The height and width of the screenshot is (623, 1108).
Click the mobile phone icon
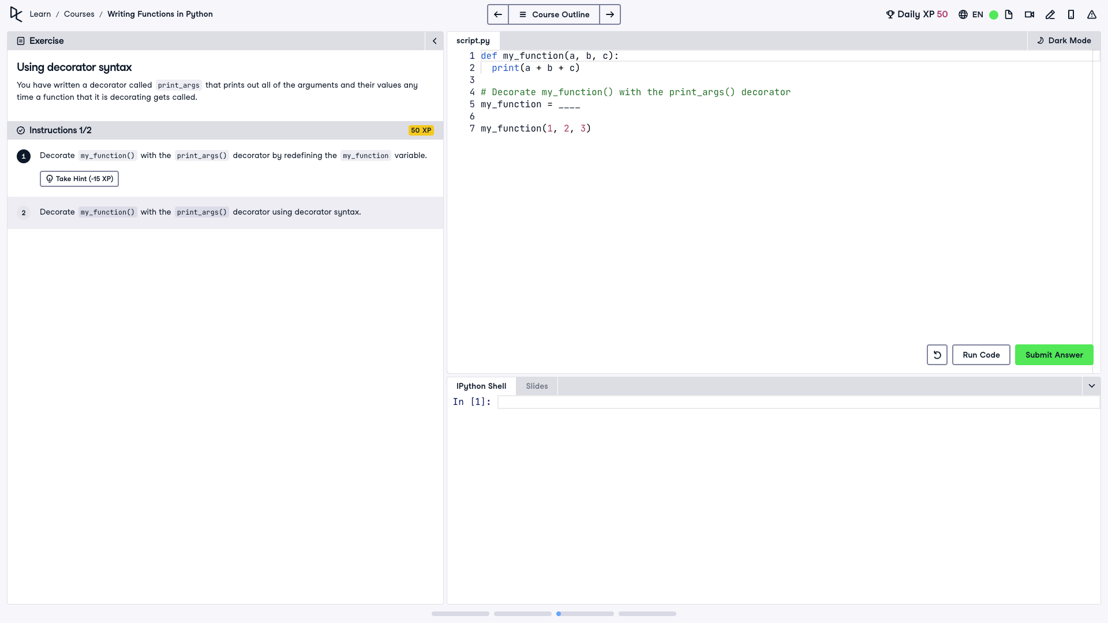click(1071, 14)
